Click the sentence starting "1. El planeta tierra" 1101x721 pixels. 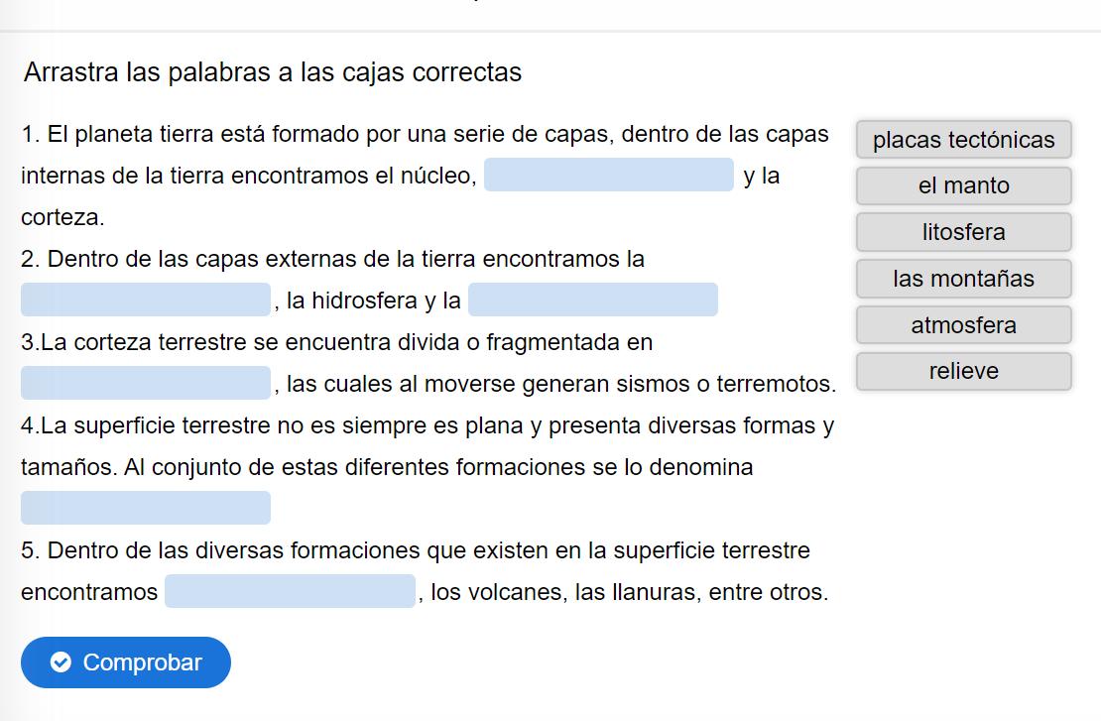point(425,135)
